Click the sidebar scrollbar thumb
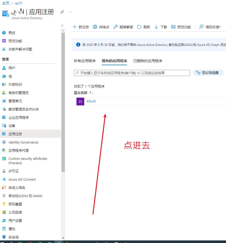The width and height of the screenshot is (226, 243). [x=63, y=102]
